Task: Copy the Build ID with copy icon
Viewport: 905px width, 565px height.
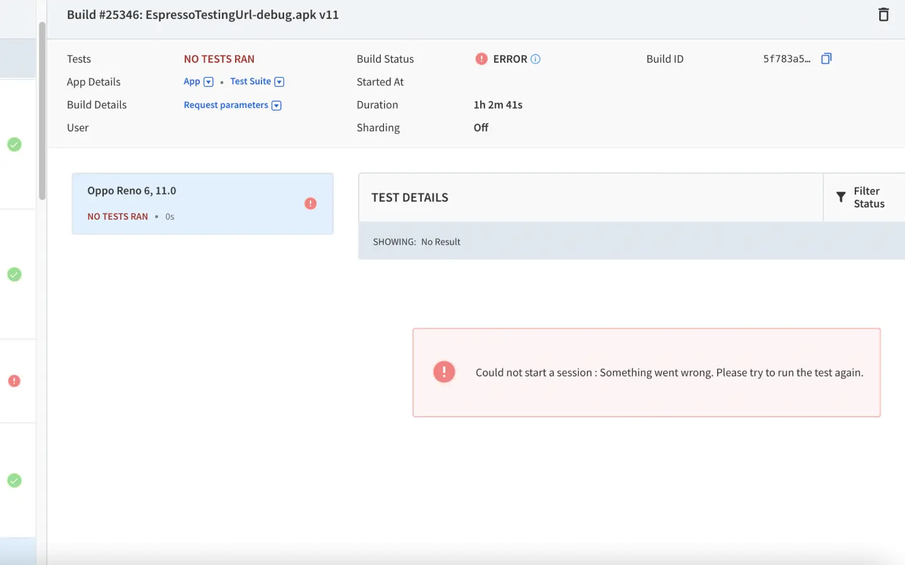Action: pyautogui.click(x=826, y=58)
